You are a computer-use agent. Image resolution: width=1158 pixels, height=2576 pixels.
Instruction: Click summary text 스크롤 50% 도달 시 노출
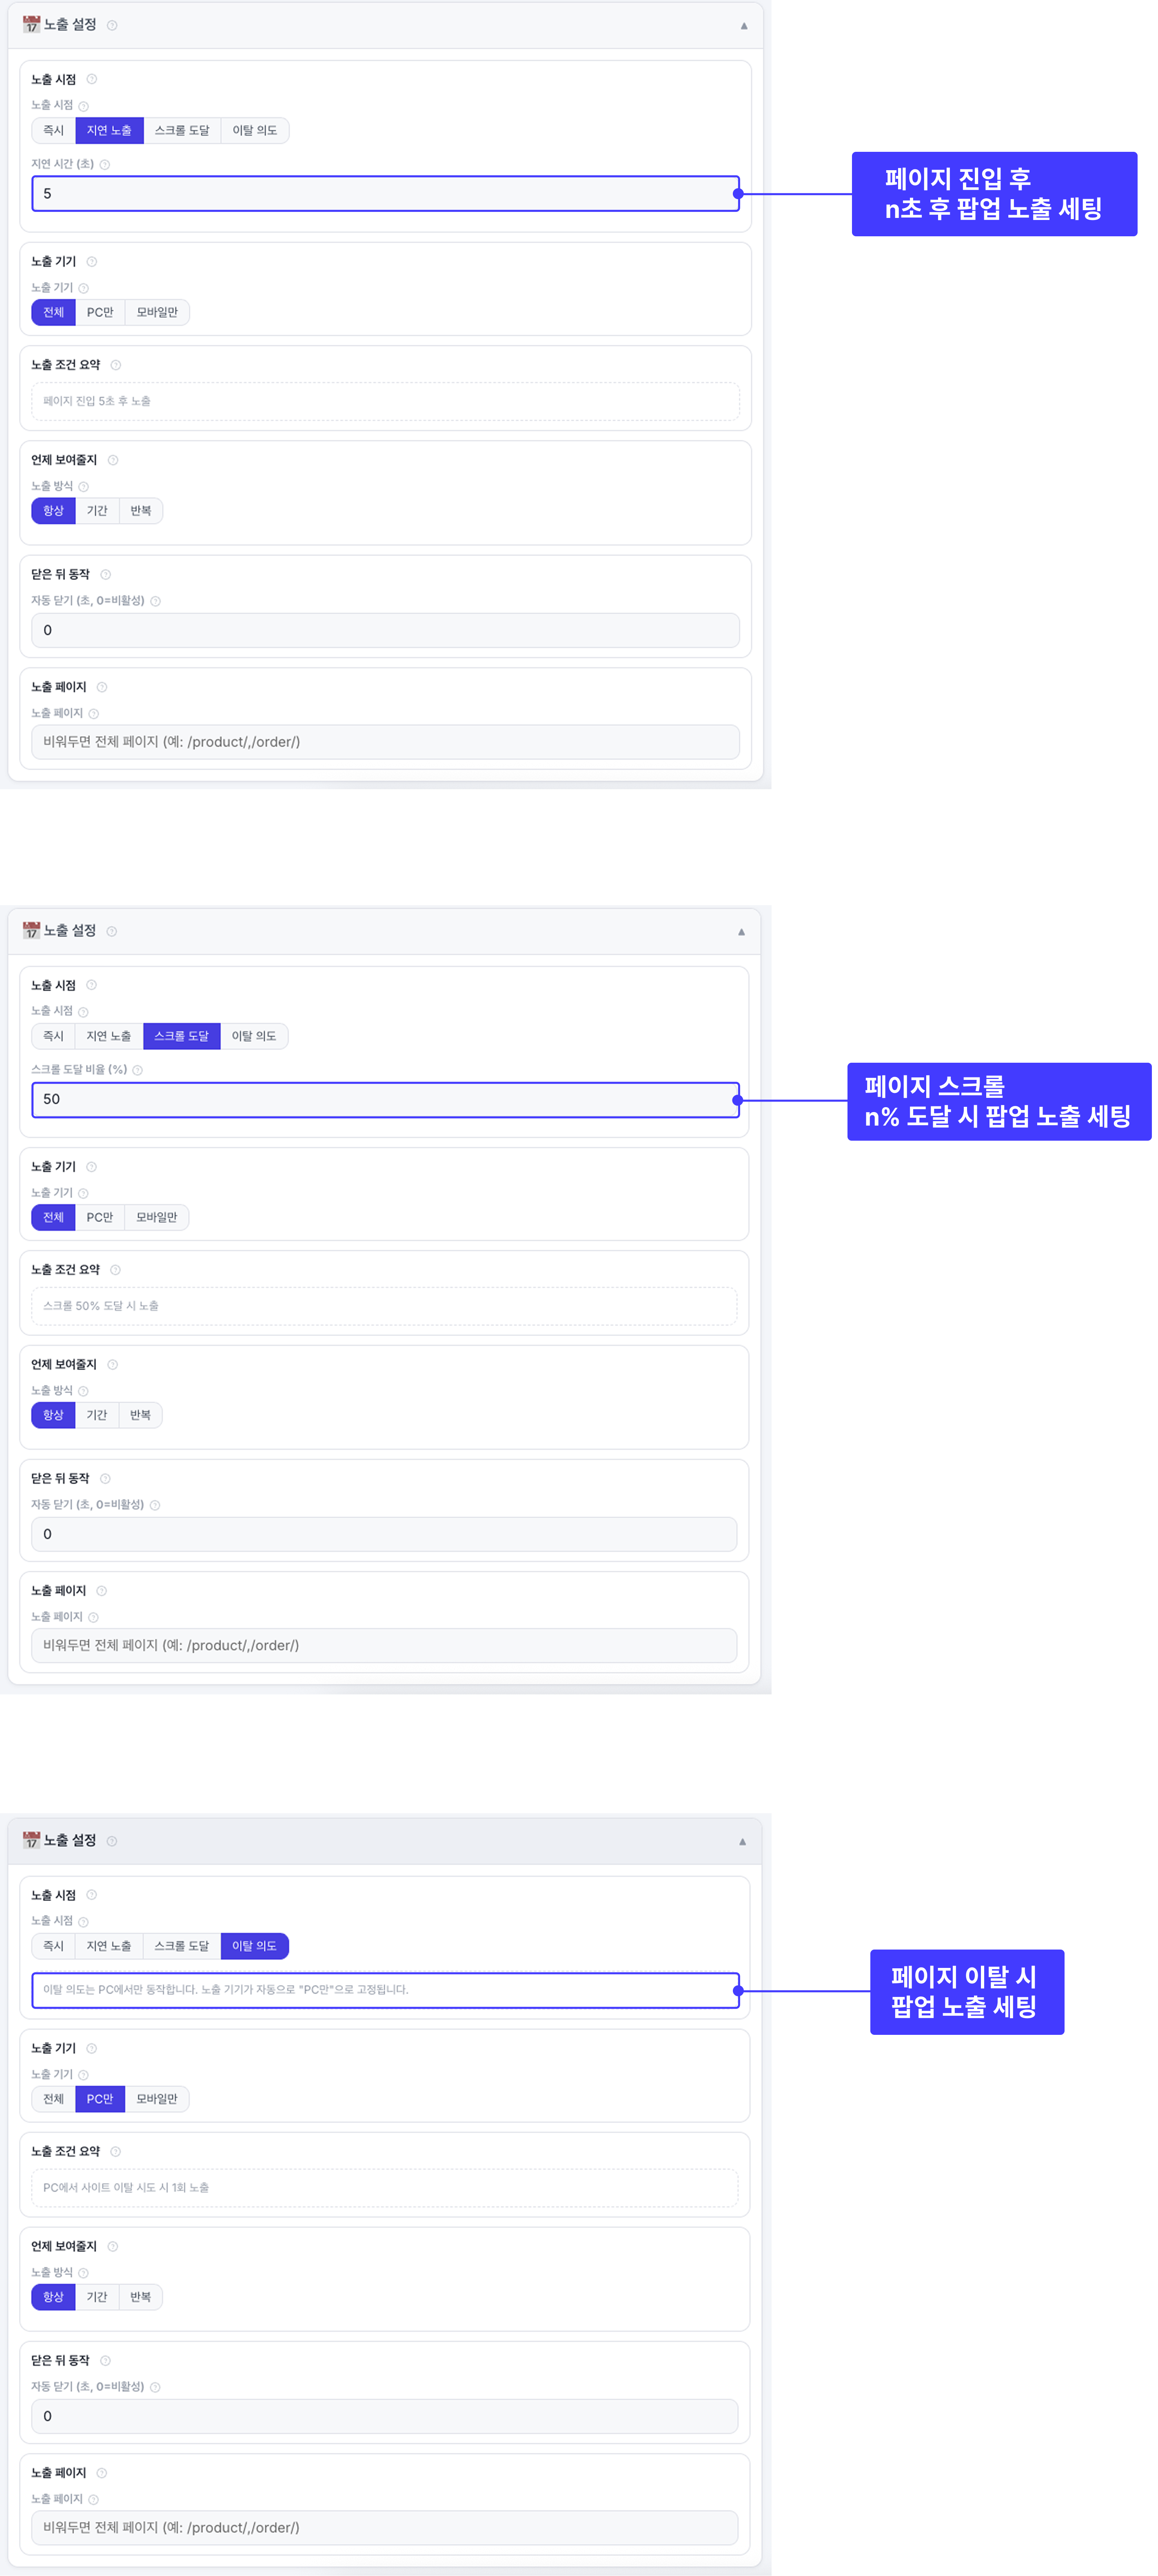(101, 1306)
